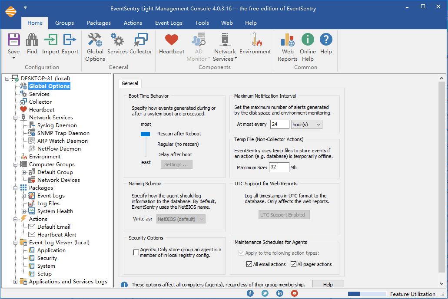The image size is (448, 299).
Task: Open Find binoculars tool
Action: (x=32, y=39)
